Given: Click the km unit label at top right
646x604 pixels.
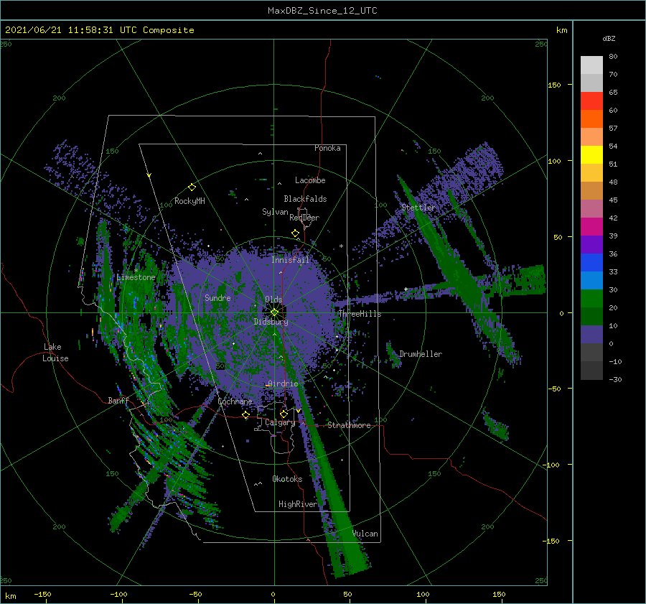Looking at the screenshot, I should coord(561,30).
